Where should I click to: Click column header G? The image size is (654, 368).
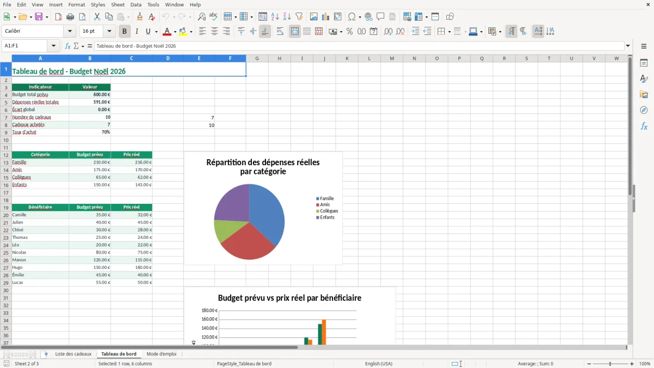pos(257,58)
